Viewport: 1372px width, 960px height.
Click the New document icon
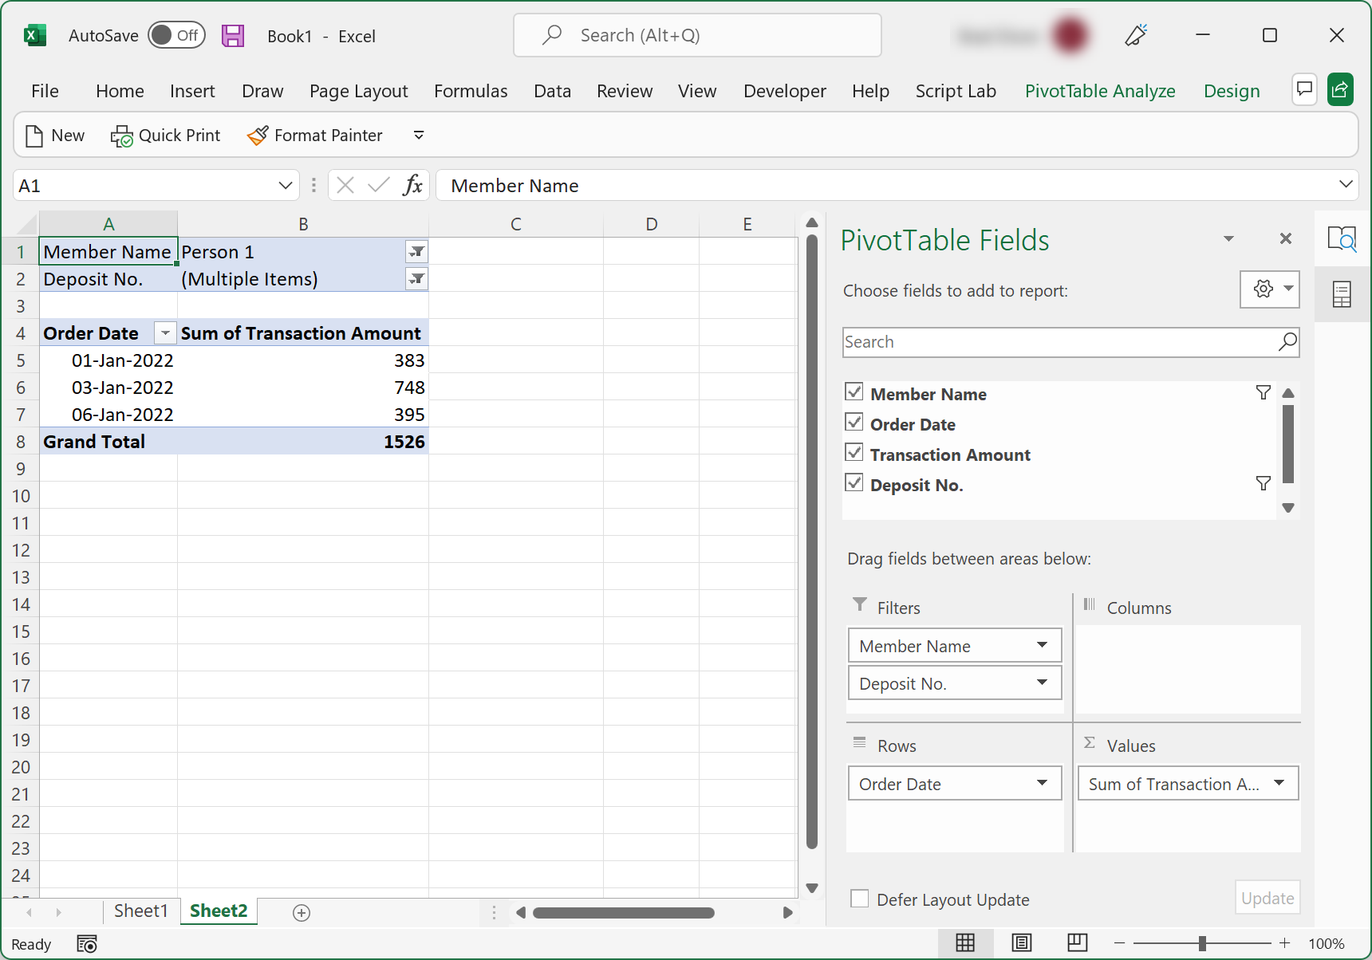pyautogui.click(x=34, y=136)
